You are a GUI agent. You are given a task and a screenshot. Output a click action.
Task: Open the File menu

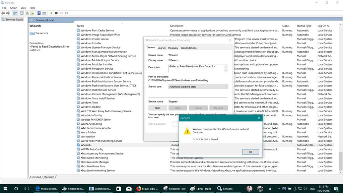point(4,8)
